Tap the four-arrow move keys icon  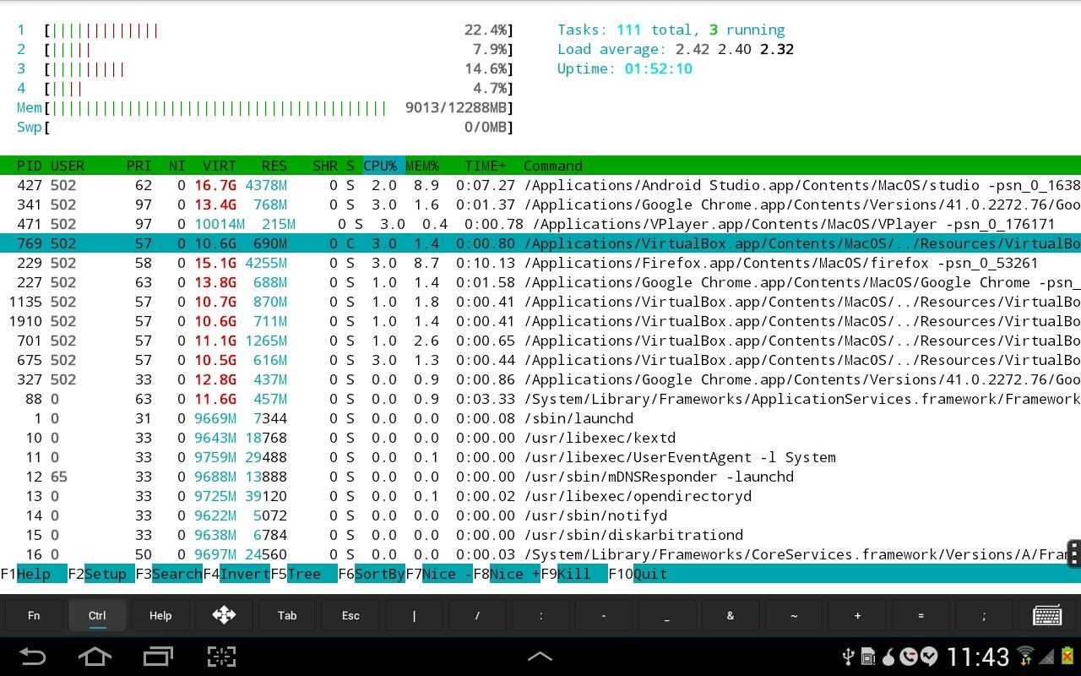224,615
